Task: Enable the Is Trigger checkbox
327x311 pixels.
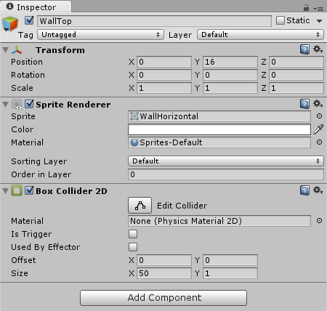Action: click(133, 234)
